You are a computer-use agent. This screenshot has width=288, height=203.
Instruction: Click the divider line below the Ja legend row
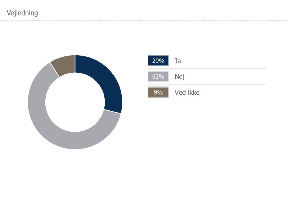pyautogui.click(x=207, y=69)
